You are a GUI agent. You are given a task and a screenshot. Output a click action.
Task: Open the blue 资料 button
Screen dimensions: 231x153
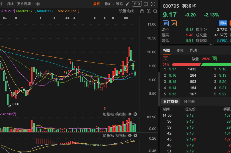[223, 23]
